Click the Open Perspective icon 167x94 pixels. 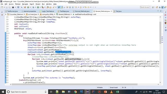click(153, 7)
